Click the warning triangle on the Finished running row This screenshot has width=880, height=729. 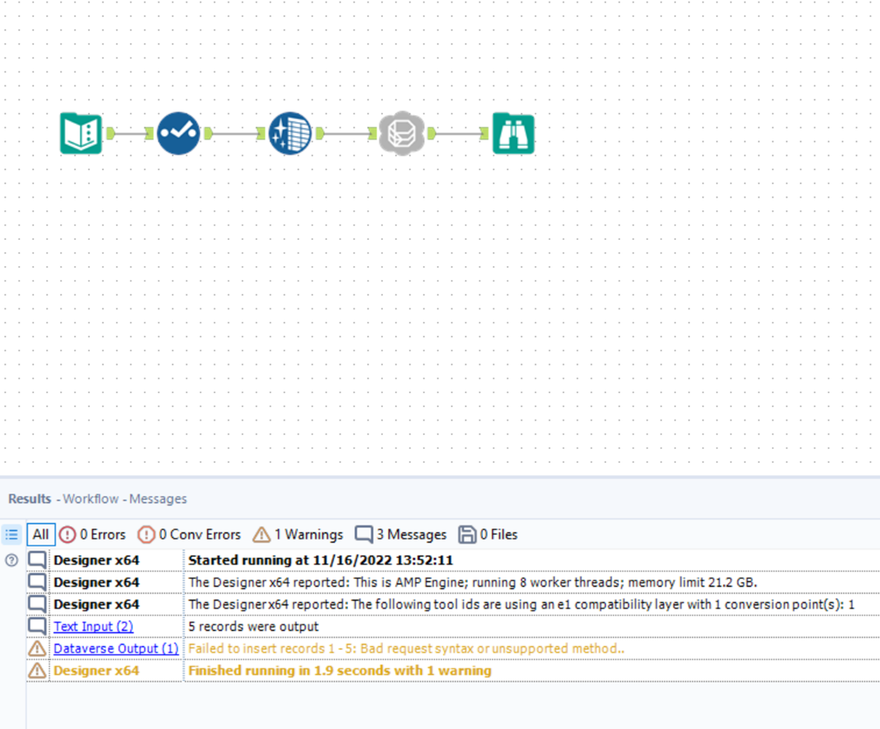(36, 670)
